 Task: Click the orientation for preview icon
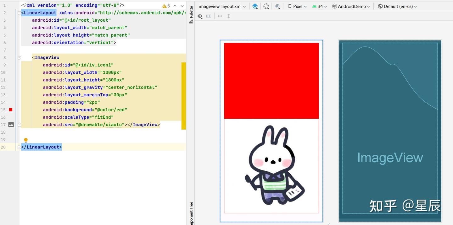pyautogui.click(x=266, y=6)
